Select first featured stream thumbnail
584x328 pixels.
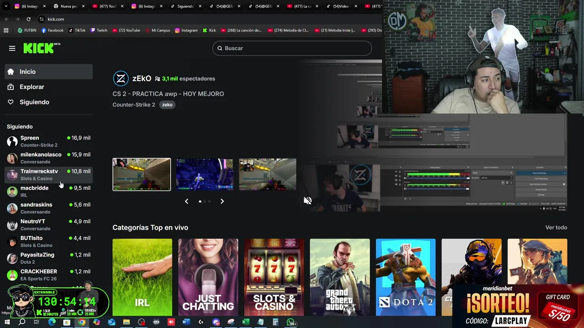141,174
